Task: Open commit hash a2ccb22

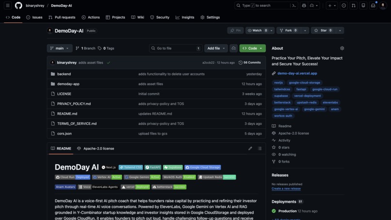Action: tap(208, 63)
